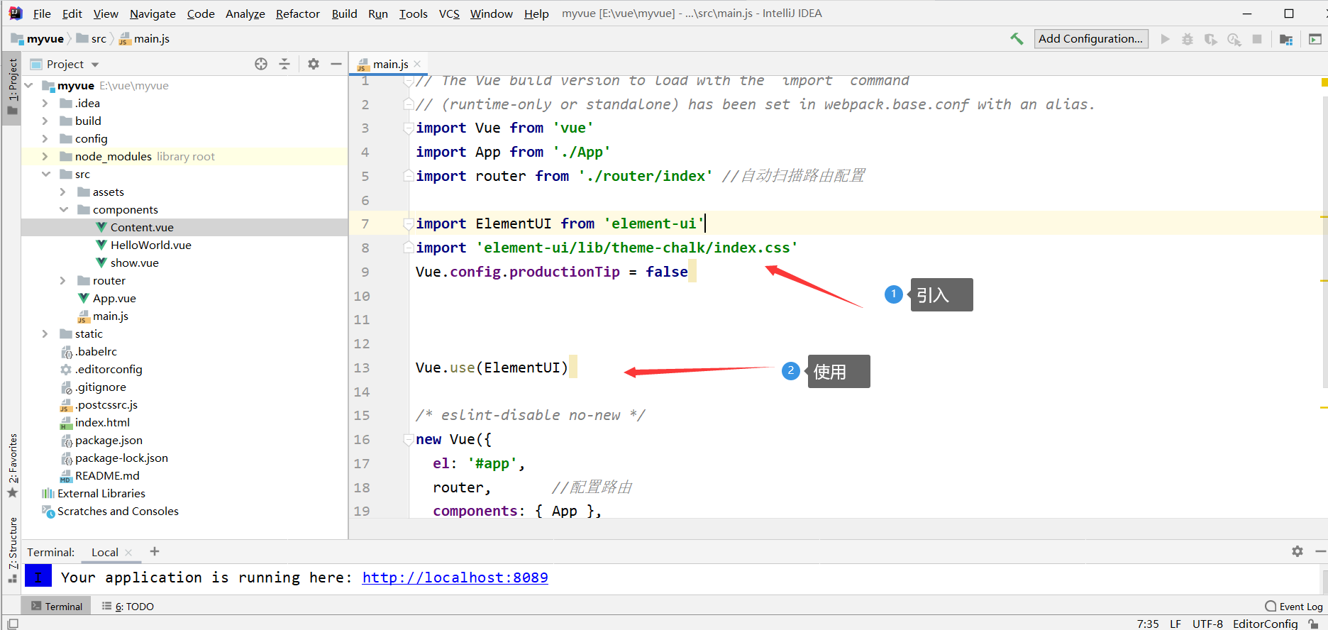Image resolution: width=1328 pixels, height=630 pixels.
Task: Open terminal settings gear icon
Action: coord(1297,551)
